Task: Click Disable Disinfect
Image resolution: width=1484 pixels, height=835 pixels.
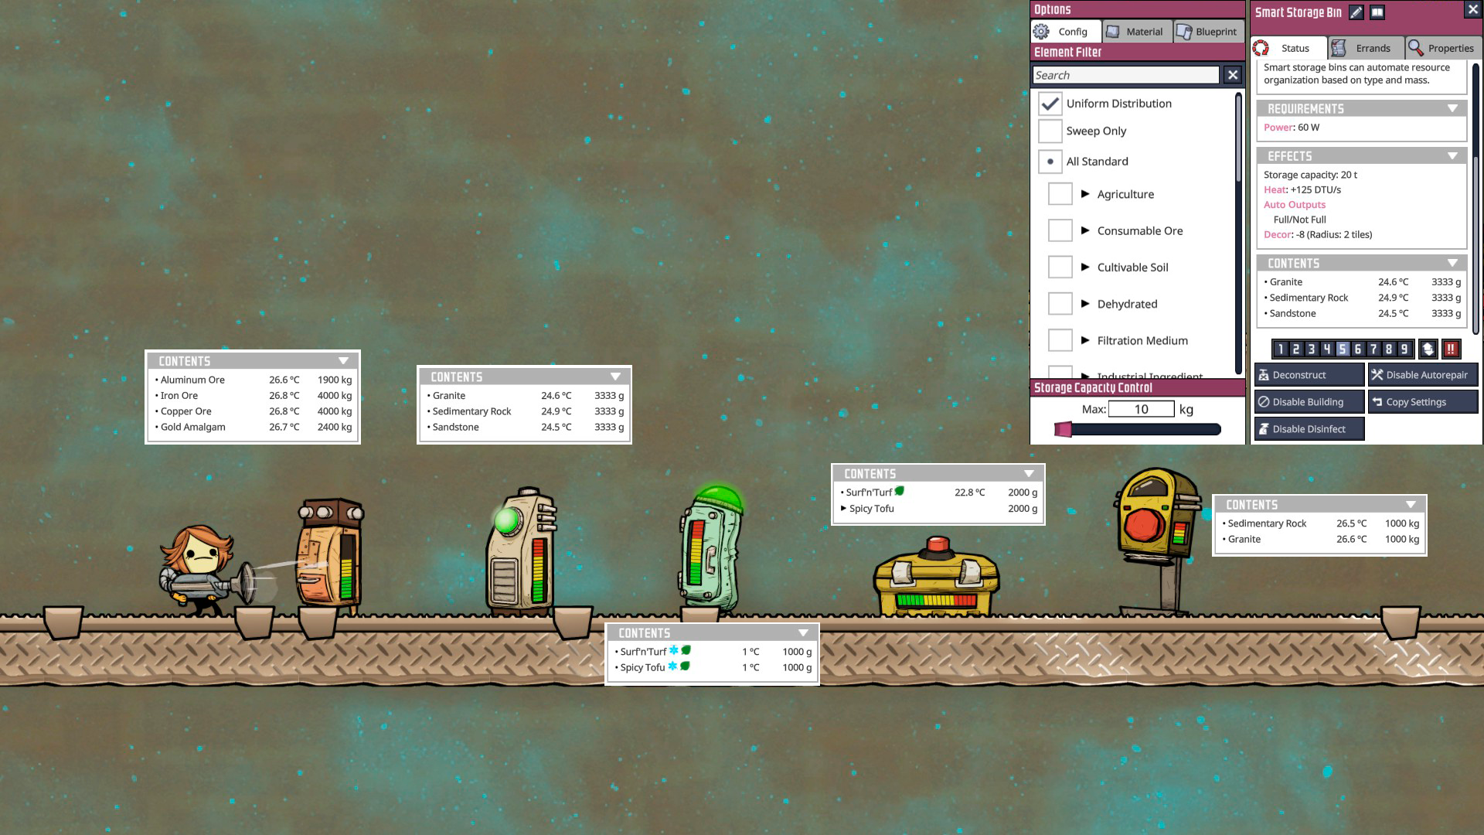Action: (1309, 429)
